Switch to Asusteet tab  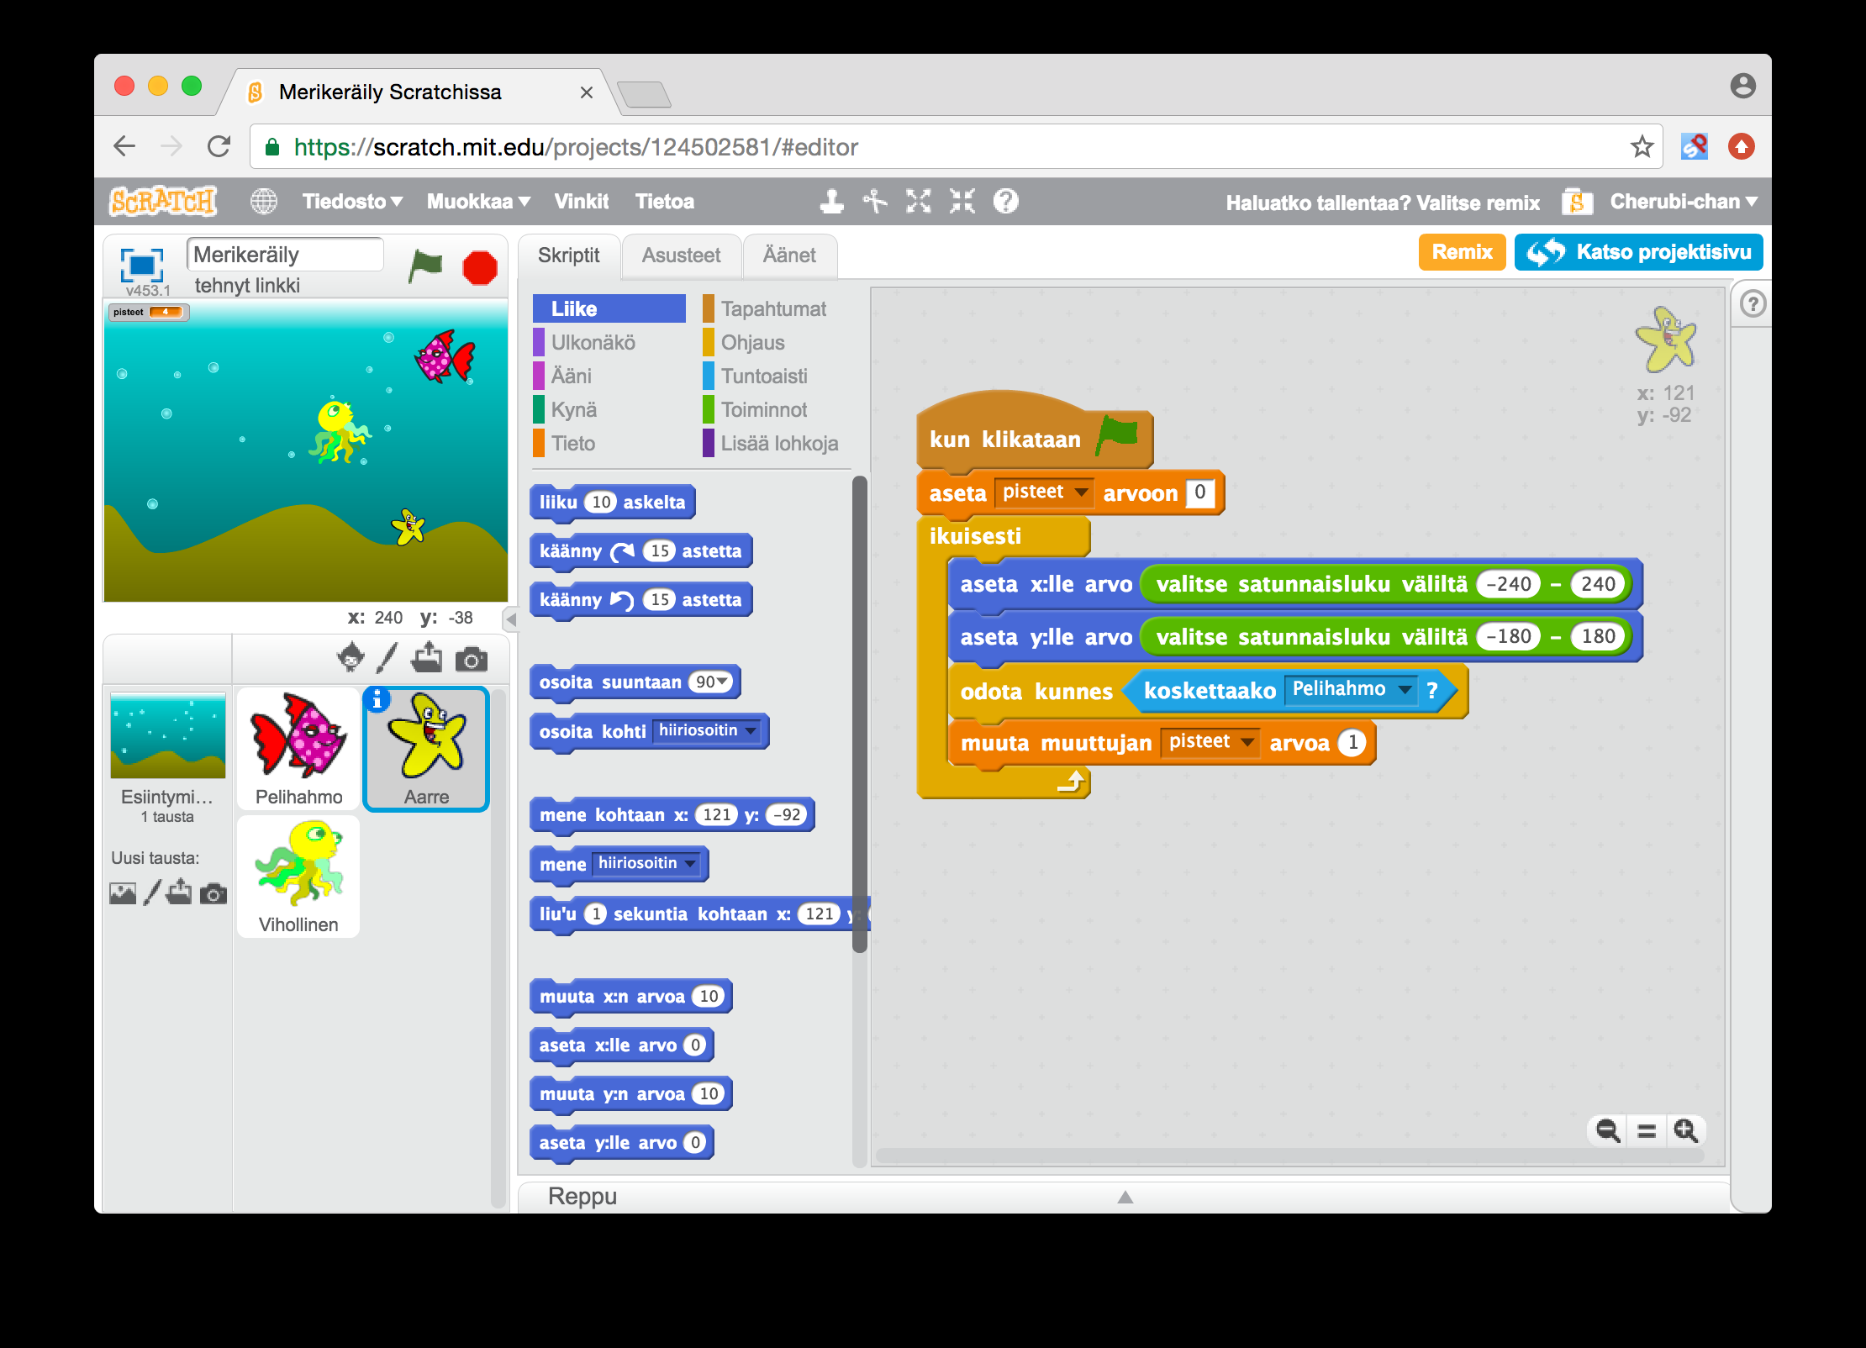click(x=681, y=255)
